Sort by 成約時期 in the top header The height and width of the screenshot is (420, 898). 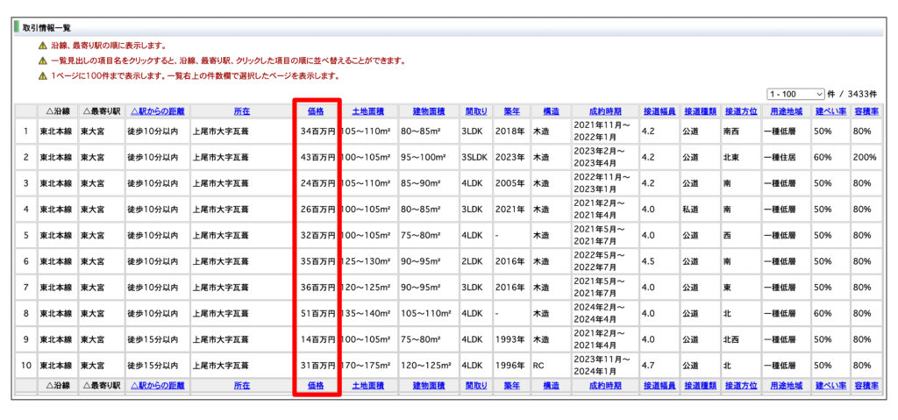click(605, 111)
